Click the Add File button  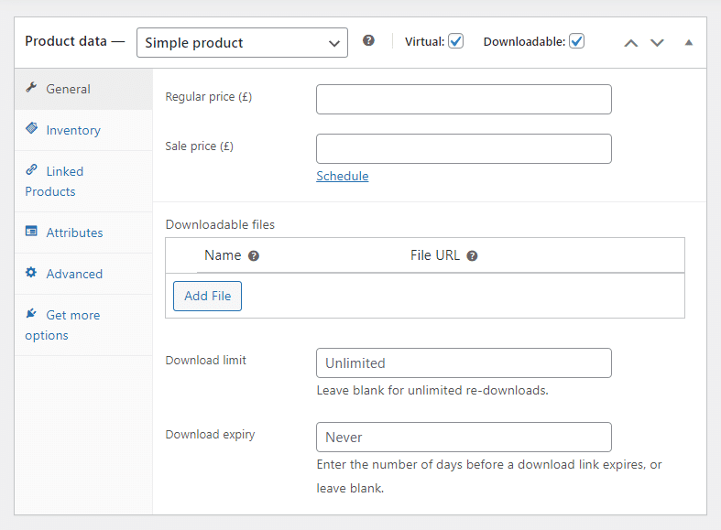coord(207,297)
